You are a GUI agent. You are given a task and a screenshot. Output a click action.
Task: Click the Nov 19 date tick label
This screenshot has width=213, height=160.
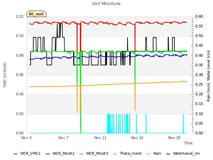click(174, 138)
